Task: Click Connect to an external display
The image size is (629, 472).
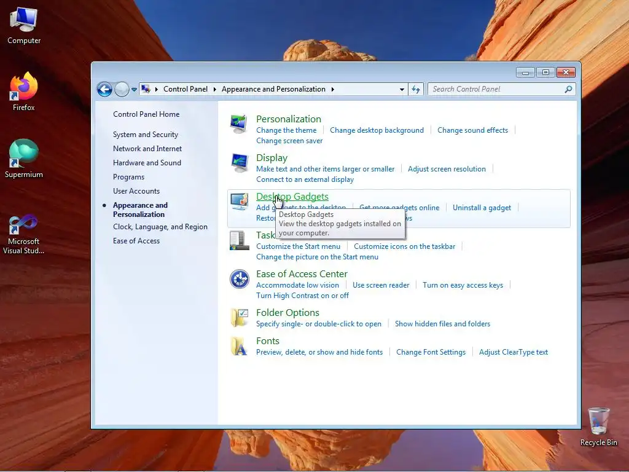Action: pyautogui.click(x=305, y=179)
